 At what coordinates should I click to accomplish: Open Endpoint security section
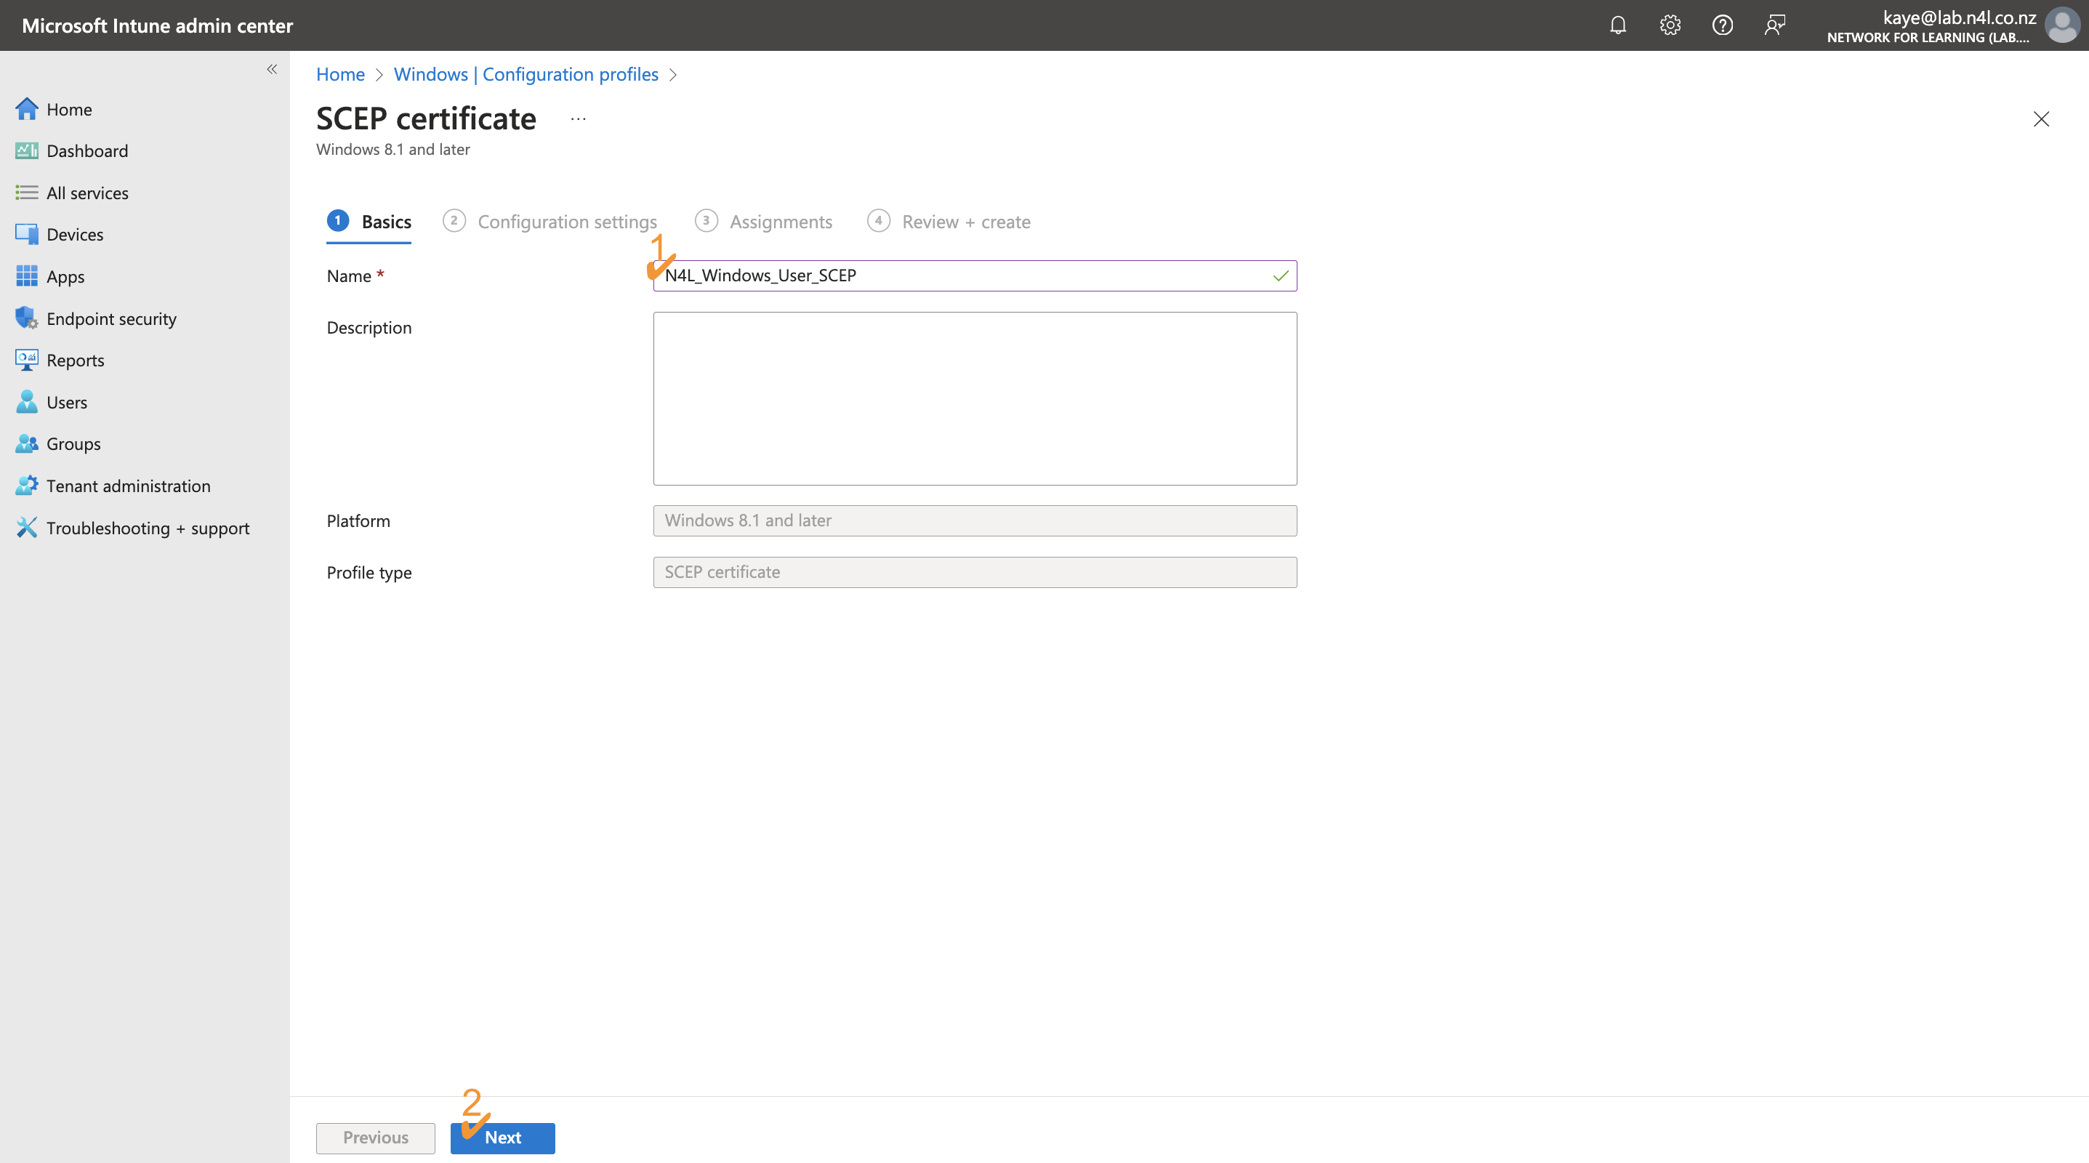click(111, 318)
